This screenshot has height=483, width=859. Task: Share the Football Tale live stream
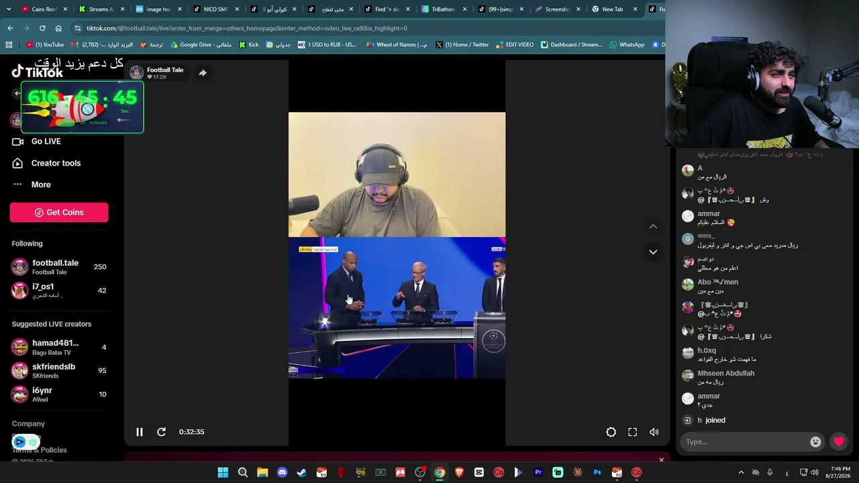(203, 72)
